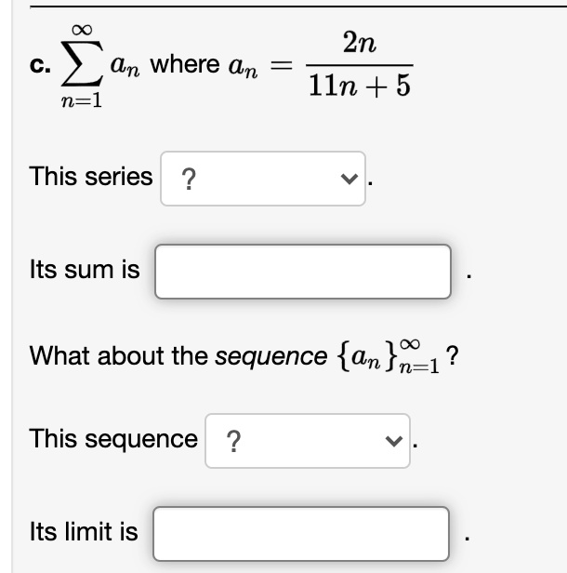Click the braces sequence notation {a_n}

pos(389,355)
